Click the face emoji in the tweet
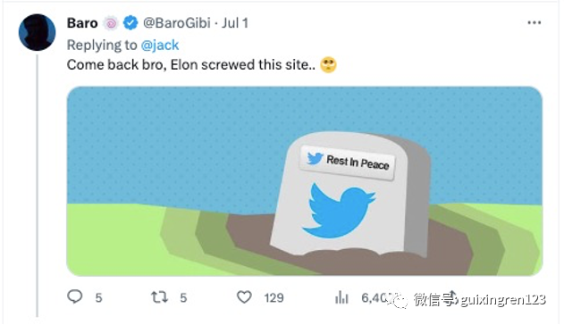Viewport: 564px width, 325px height. [x=328, y=64]
